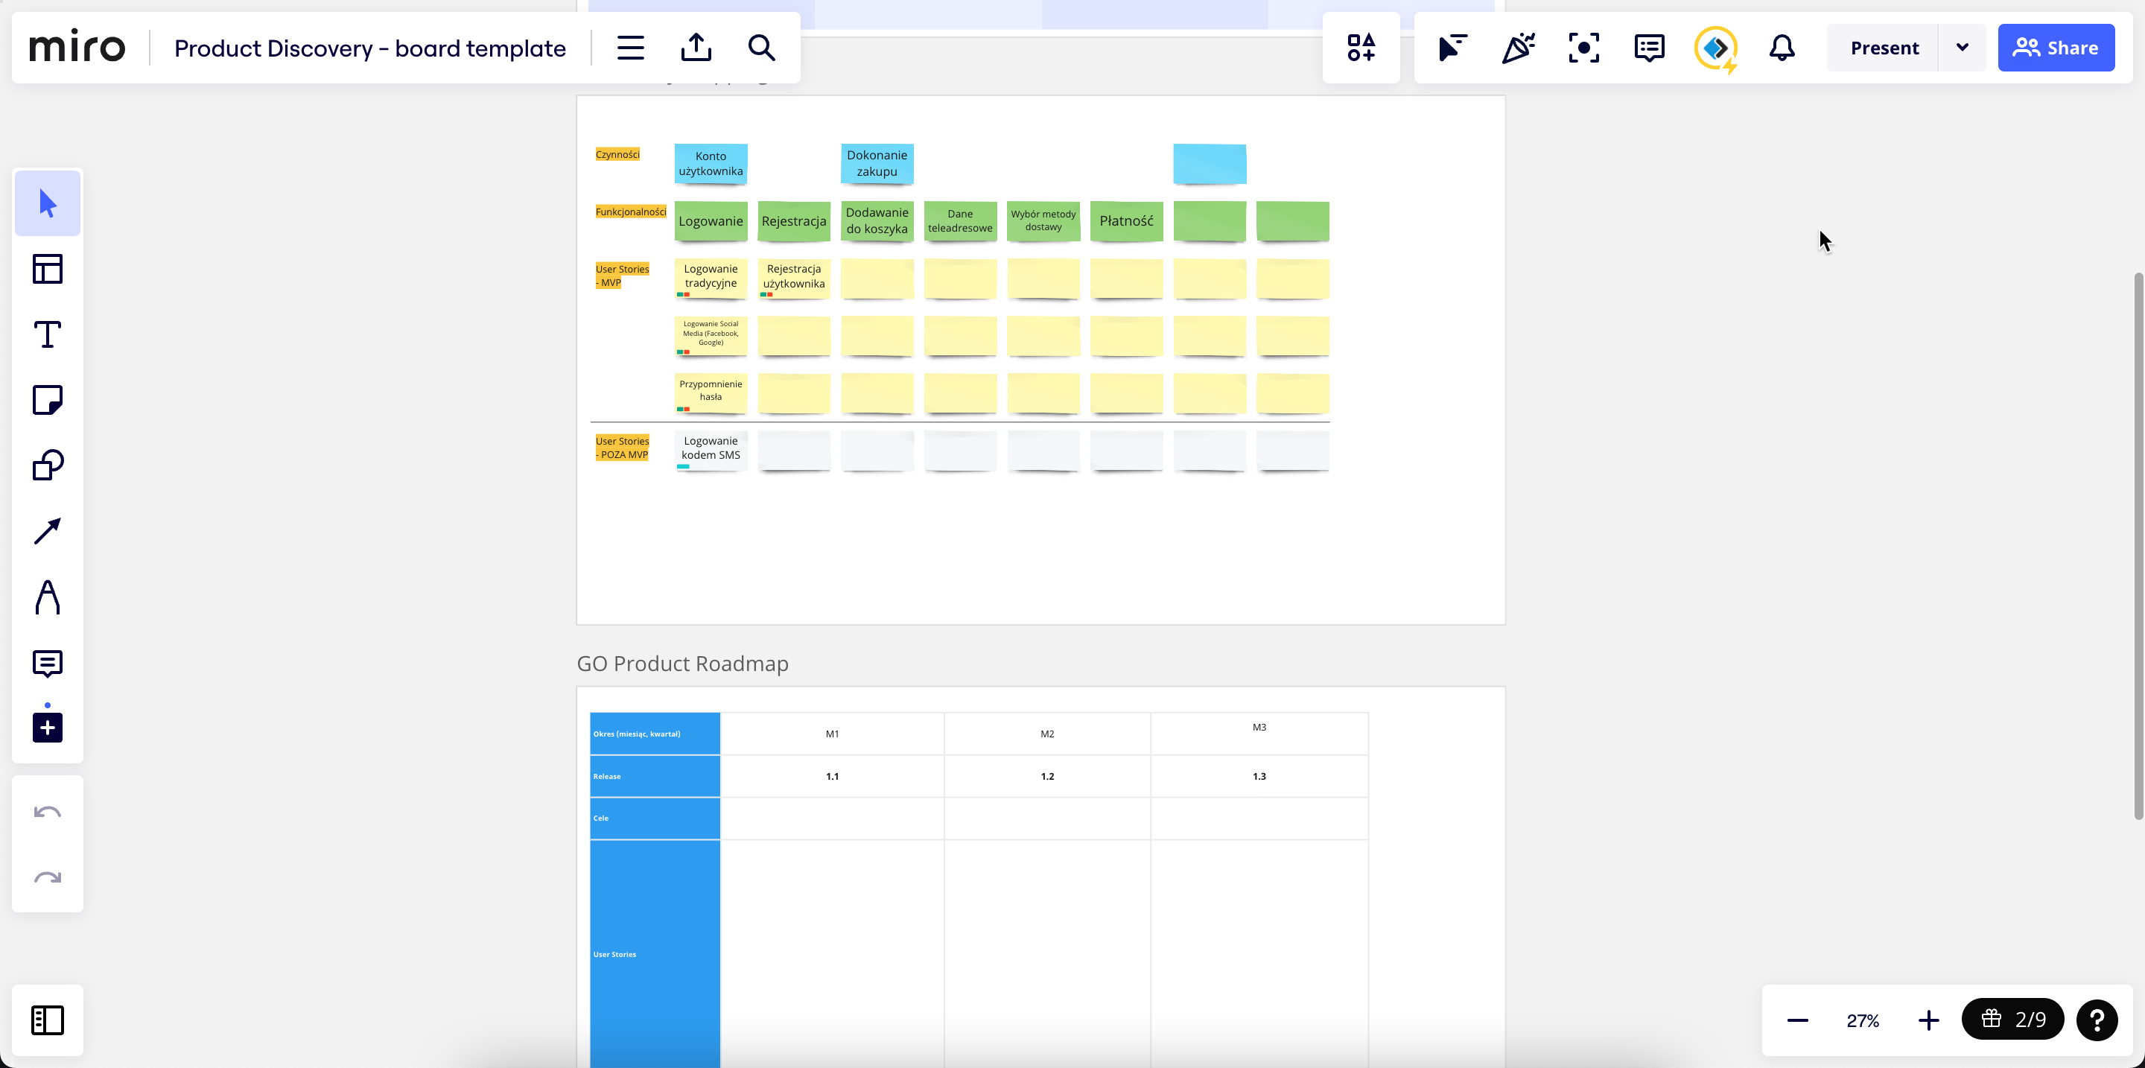Open the Comment tool in left toolbar
2145x1068 pixels.
point(48,663)
